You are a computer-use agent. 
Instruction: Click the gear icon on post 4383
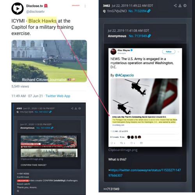(x=80, y=108)
